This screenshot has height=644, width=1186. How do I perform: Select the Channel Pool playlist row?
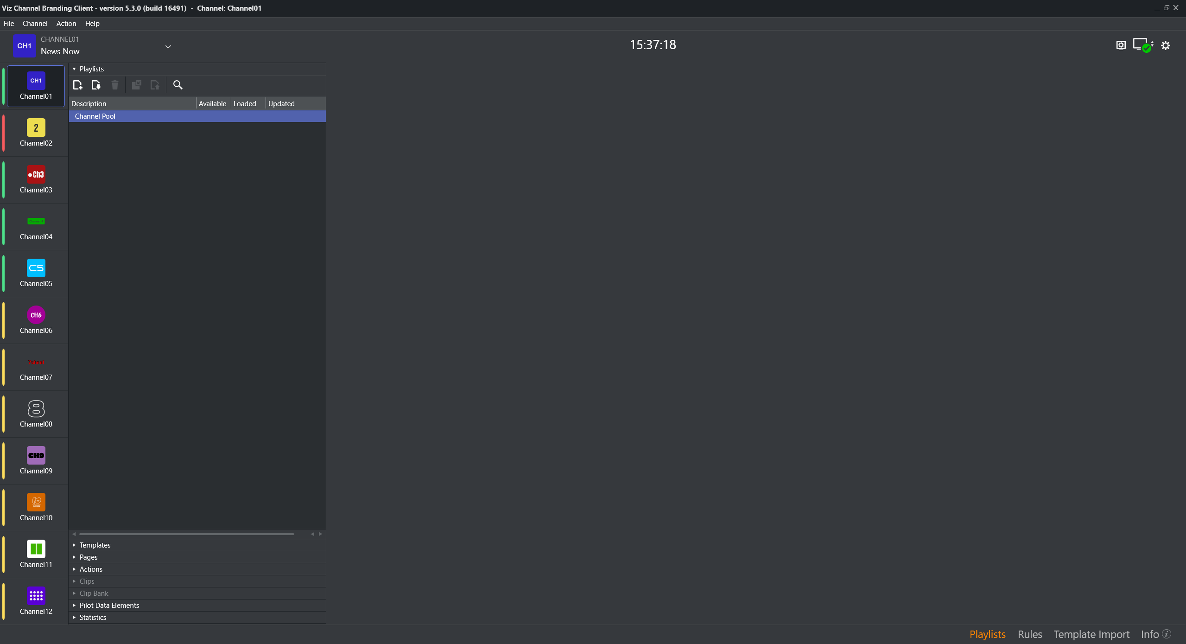197,116
